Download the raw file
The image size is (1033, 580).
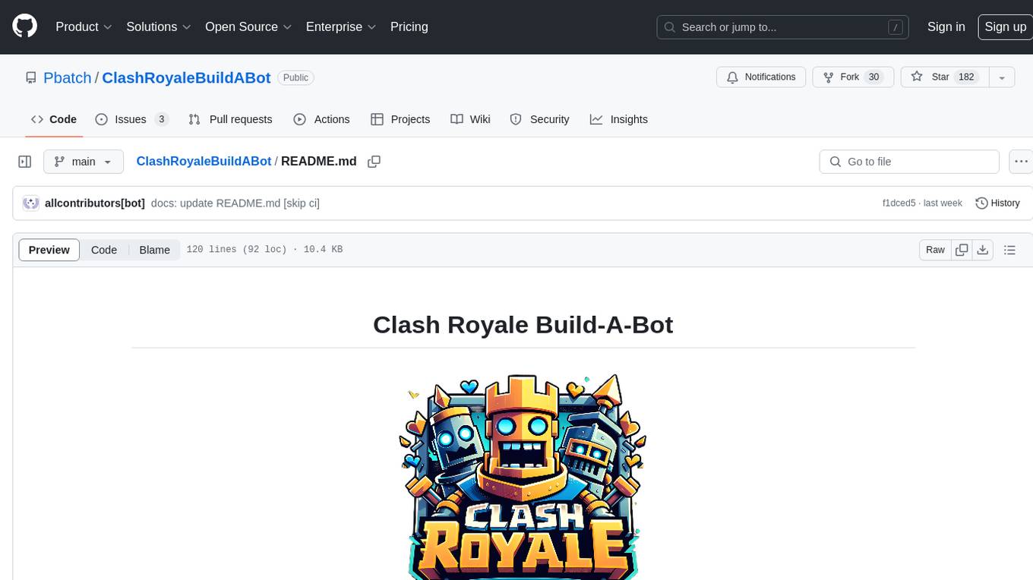click(982, 250)
